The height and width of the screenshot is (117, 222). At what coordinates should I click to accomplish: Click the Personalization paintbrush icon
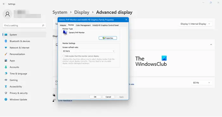click(6, 54)
